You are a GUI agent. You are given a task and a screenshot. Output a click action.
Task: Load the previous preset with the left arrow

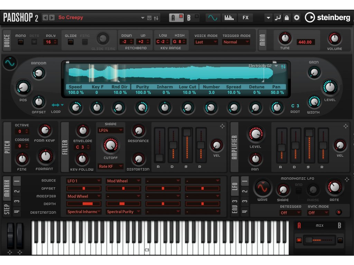click(x=45, y=18)
